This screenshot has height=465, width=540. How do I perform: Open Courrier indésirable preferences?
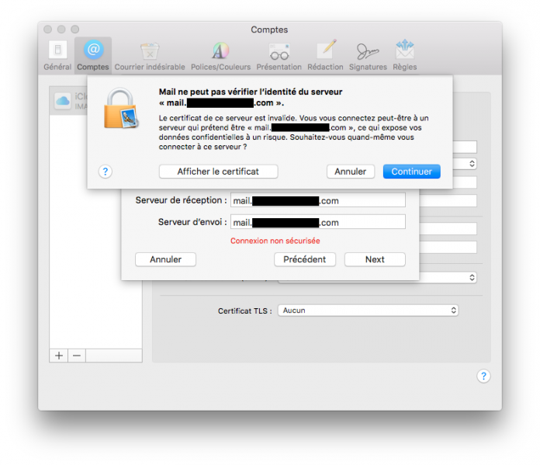click(150, 55)
